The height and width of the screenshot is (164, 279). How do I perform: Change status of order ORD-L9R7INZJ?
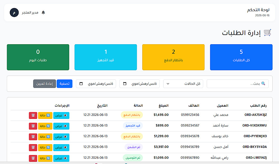[45, 158]
